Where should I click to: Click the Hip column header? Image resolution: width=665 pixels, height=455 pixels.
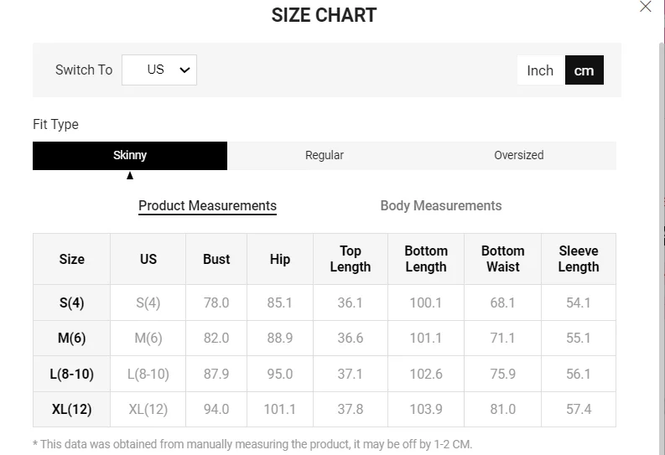point(280,259)
